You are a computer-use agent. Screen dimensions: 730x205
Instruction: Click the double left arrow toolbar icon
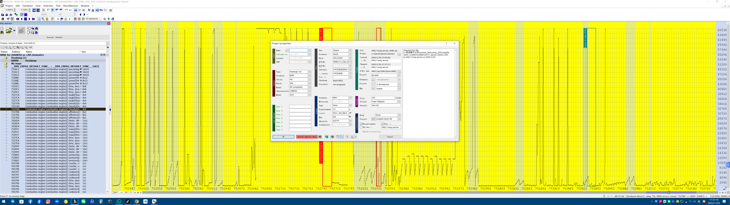point(17,19)
